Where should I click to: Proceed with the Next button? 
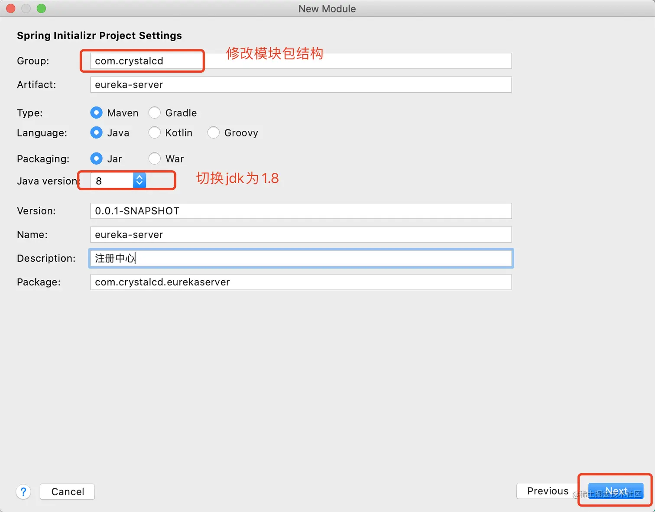(x=616, y=491)
